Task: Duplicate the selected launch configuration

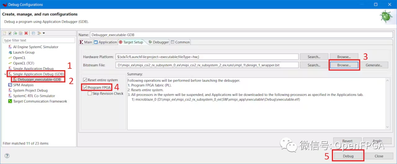Action: (21, 33)
